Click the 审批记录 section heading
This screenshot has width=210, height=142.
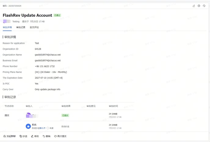click(x=10, y=97)
